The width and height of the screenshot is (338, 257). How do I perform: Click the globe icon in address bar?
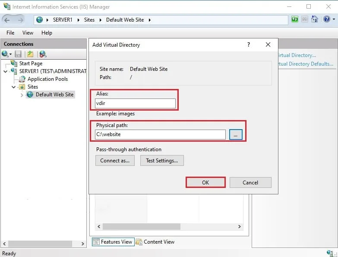pos(39,20)
